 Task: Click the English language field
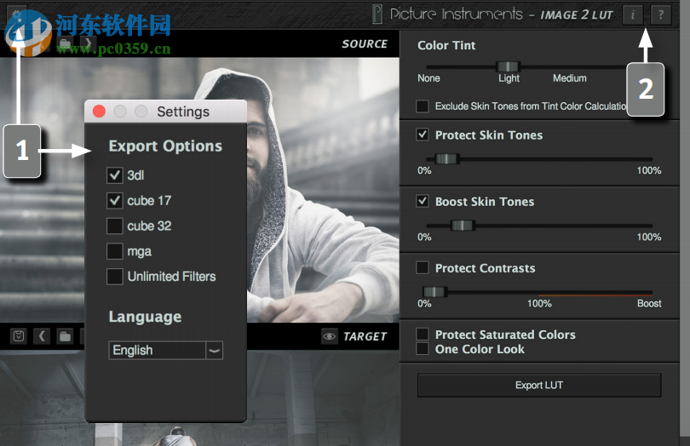coord(157,351)
